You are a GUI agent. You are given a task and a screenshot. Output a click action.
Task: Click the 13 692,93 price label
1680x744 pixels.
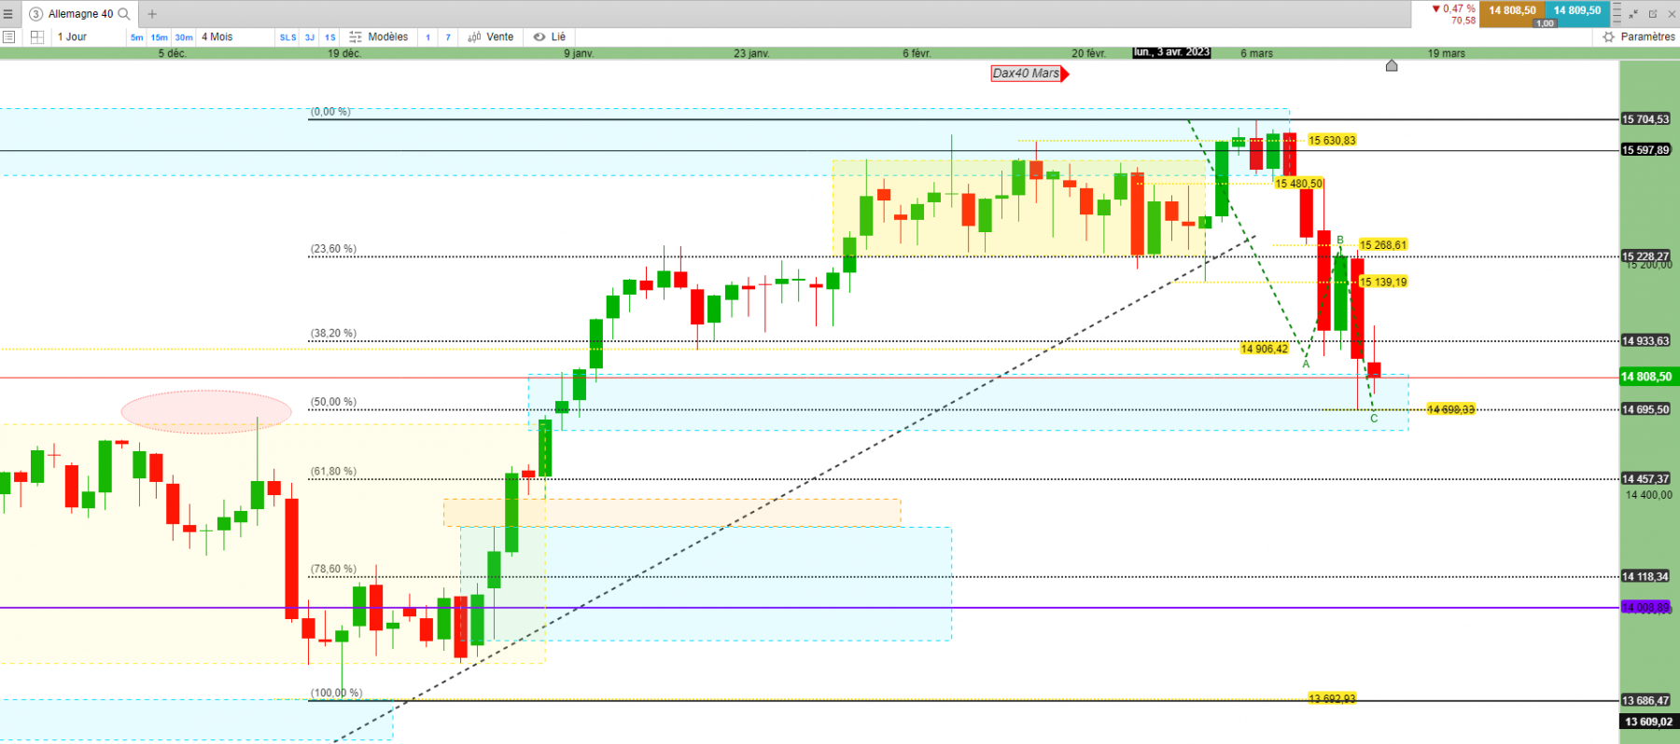[1332, 698]
